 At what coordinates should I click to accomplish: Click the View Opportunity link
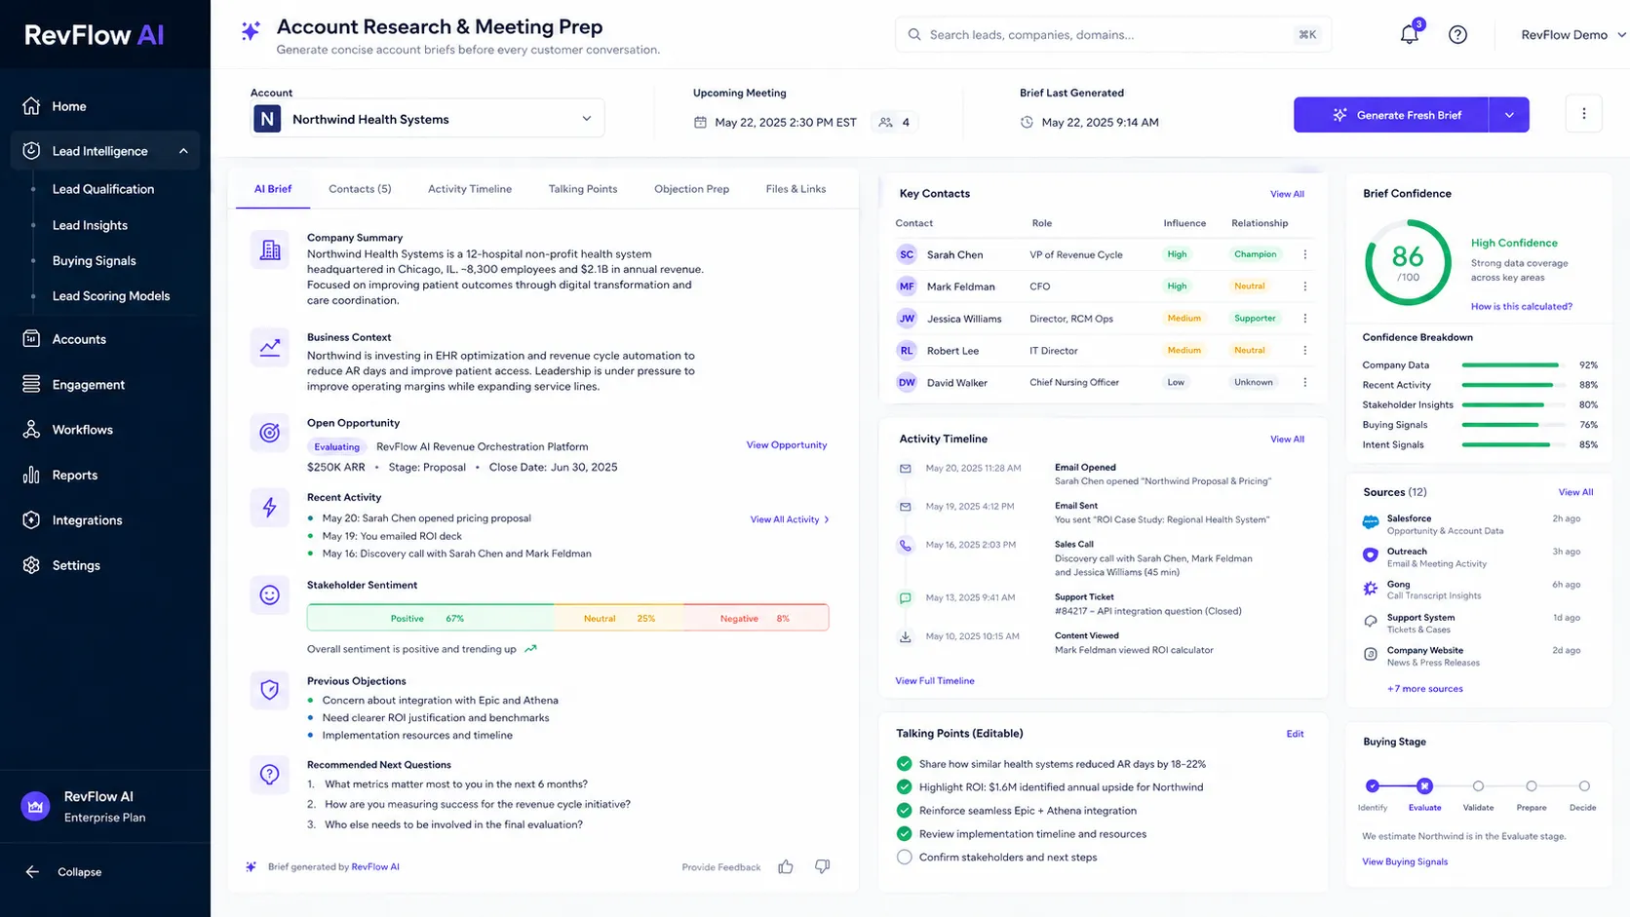pos(787,445)
